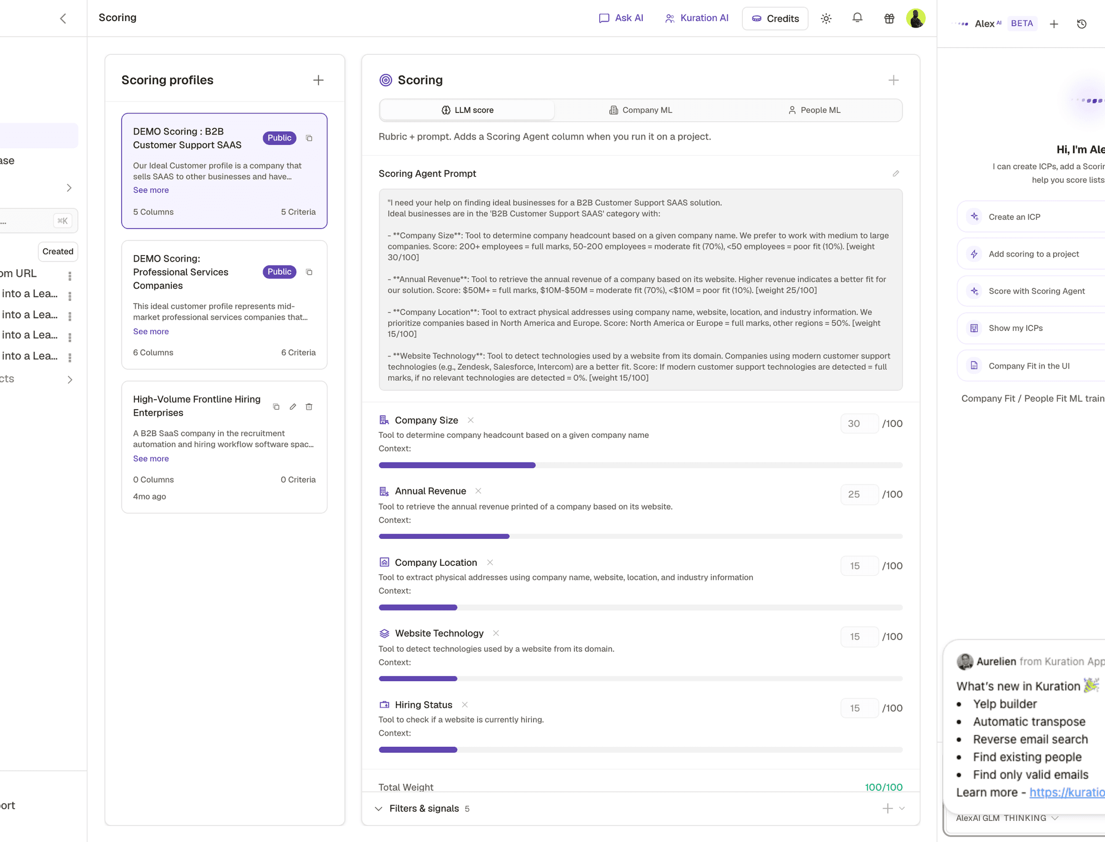Open AlexAI GLM THINKING model dropdown
The height and width of the screenshot is (842, 1105).
(x=1007, y=818)
